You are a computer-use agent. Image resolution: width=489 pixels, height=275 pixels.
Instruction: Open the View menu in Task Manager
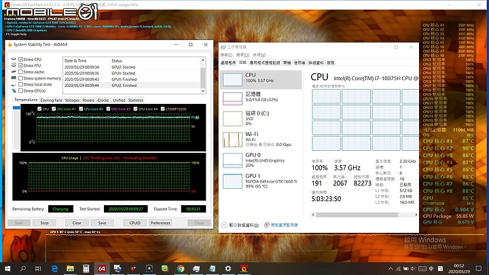259,55
